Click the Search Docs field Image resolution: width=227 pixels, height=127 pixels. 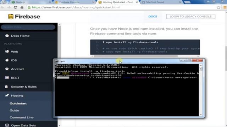tap(28, 27)
